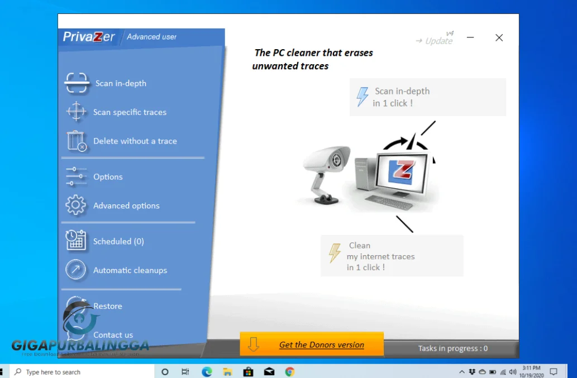Click network Wi-Fi tray icon
The height and width of the screenshot is (378, 577).
(503, 372)
